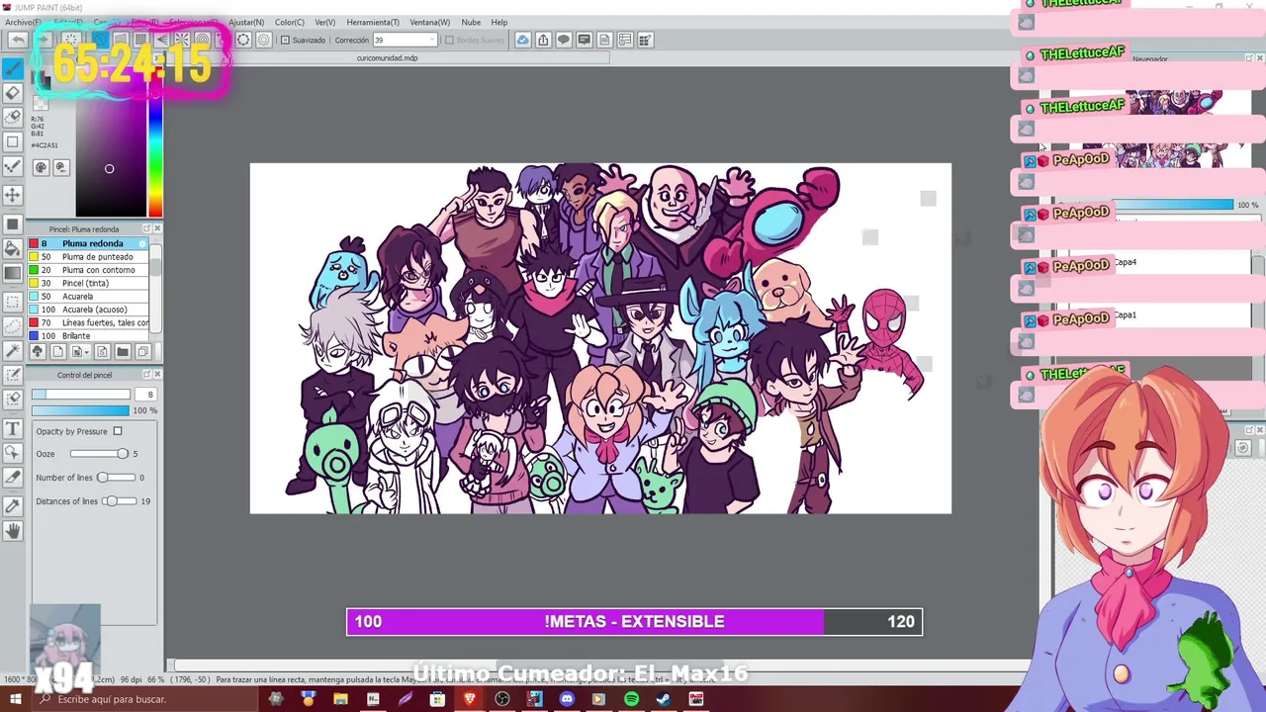The width and height of the screenshot is (1266, 712).
Task: Open the Ventana(W) menu
Action: pos(429,22)
